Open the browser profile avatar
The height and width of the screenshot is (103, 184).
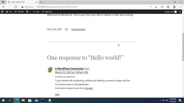tap(174, 7)
